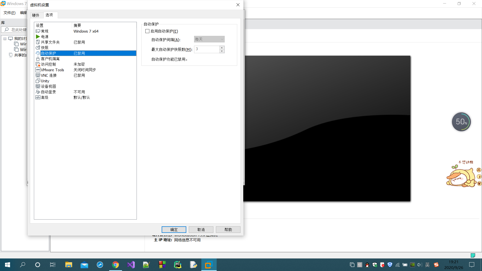
Task: Select the 快照 snapshot settings item
Action: point(45,48)
